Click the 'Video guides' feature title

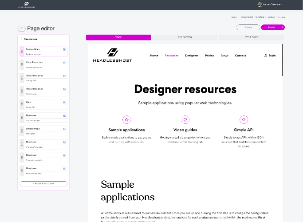185,130
